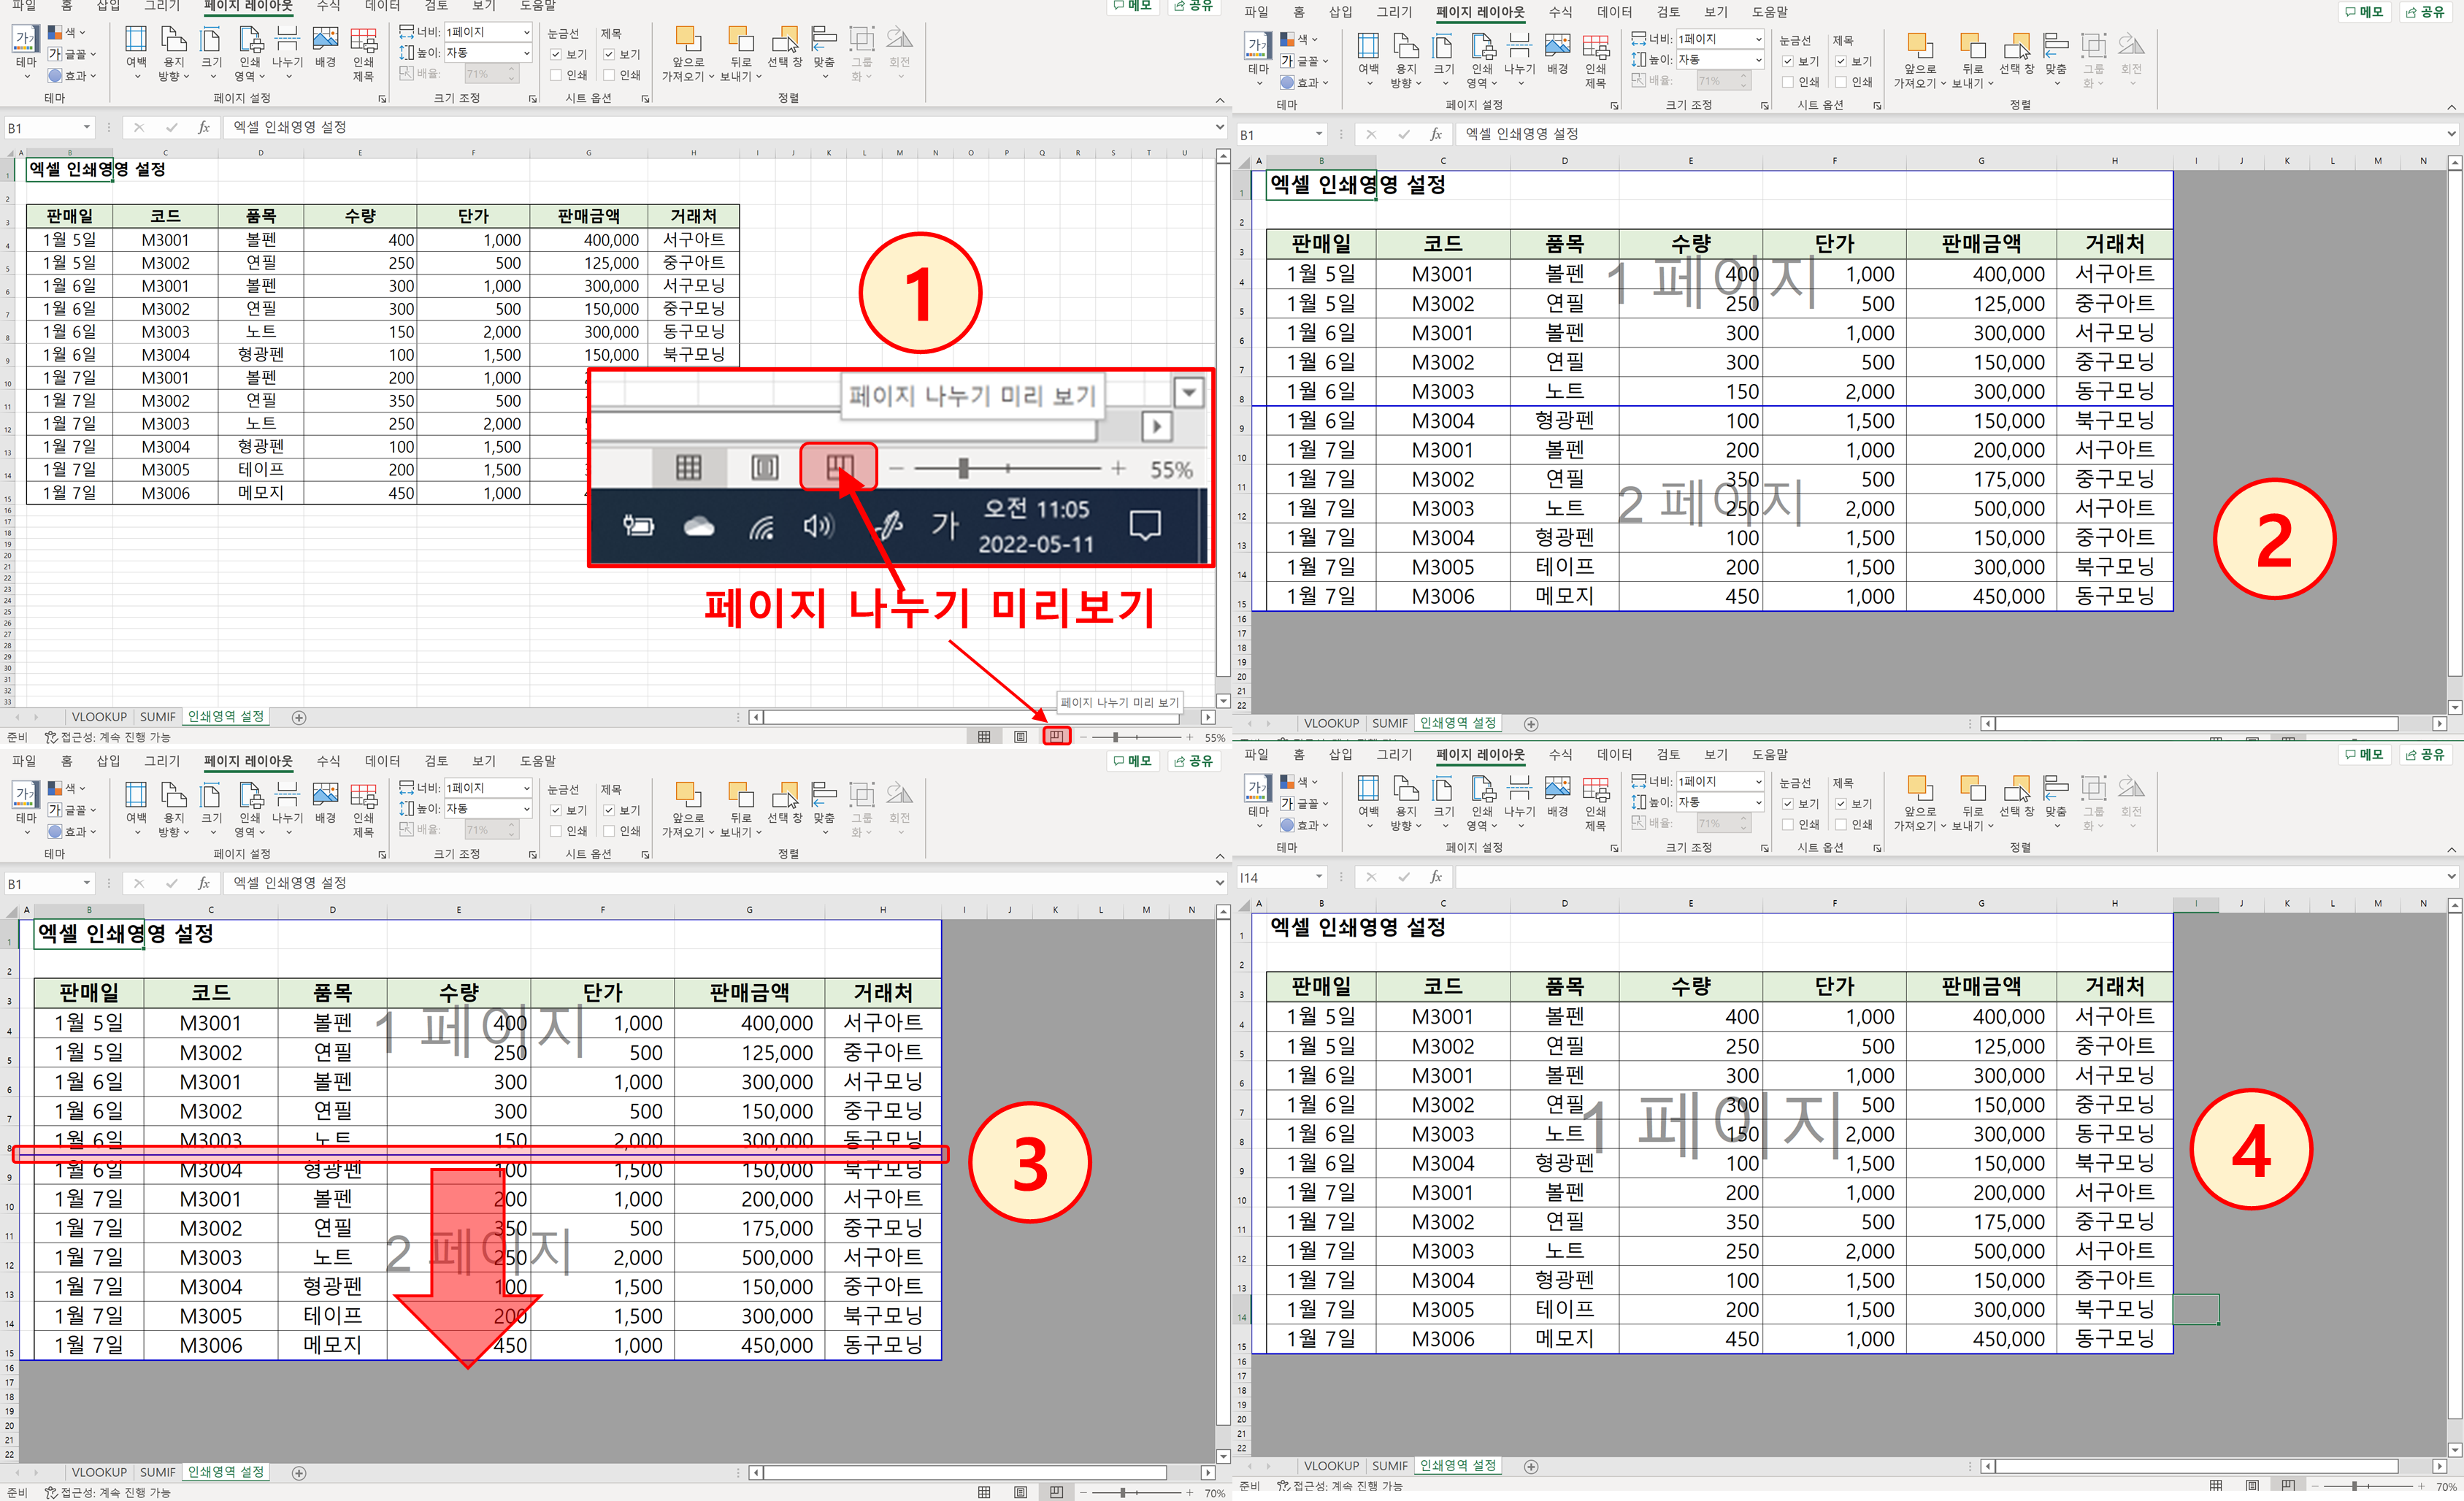Toggle 제목 보기 checkbox in panel 3
This screenshot has height=1501, width=2464.
pyautogui.click(x=609, y=810)
